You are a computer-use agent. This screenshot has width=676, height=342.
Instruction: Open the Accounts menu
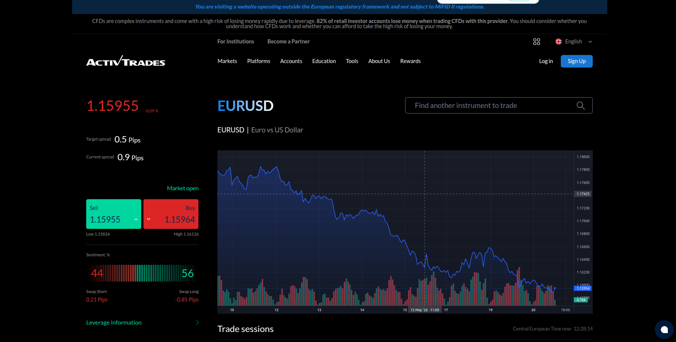tap(291, 61)
